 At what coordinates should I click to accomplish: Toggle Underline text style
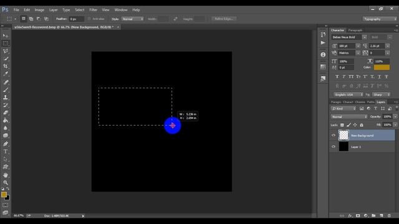[380, 77]
